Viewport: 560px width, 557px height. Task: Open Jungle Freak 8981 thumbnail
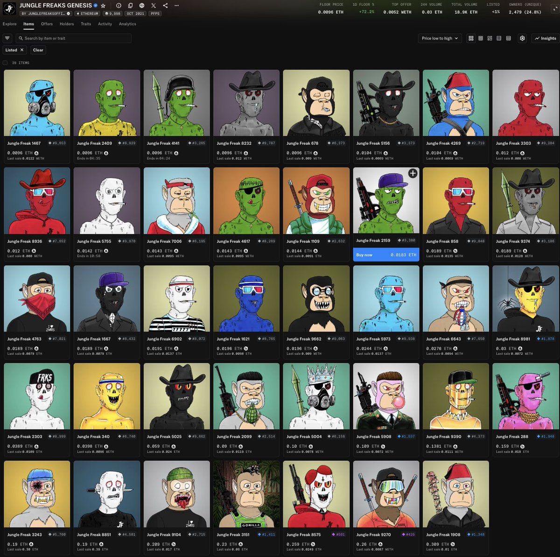[x=525, y=298]
